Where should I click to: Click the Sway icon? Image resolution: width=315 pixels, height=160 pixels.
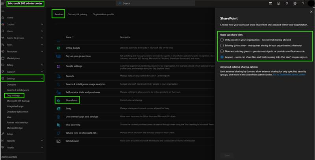(x=58, y=108)
